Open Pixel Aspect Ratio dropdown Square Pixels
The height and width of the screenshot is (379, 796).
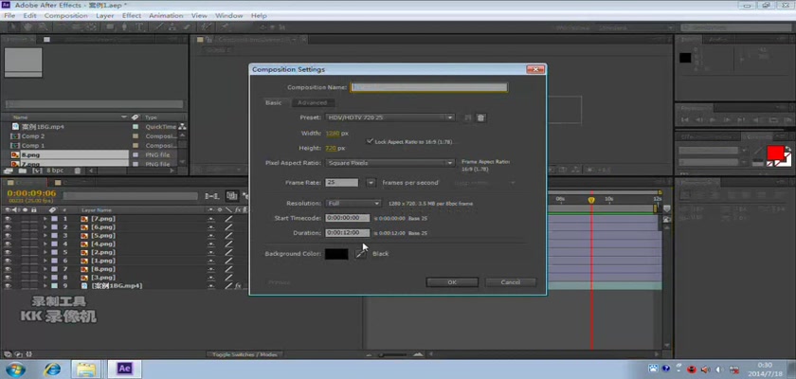tap(389, 163)
